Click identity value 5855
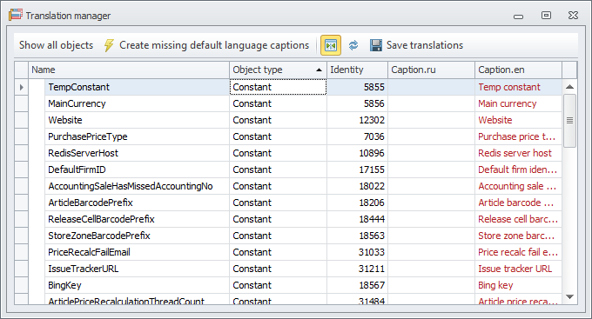 coord(373,87)
